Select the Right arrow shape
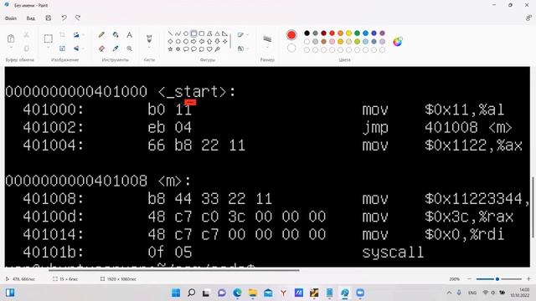This screenshot has height=301, width=536. click(x=193, y=41)
